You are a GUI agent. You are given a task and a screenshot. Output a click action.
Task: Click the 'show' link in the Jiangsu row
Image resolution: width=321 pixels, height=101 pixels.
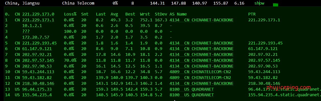click(x=259, y=3)
